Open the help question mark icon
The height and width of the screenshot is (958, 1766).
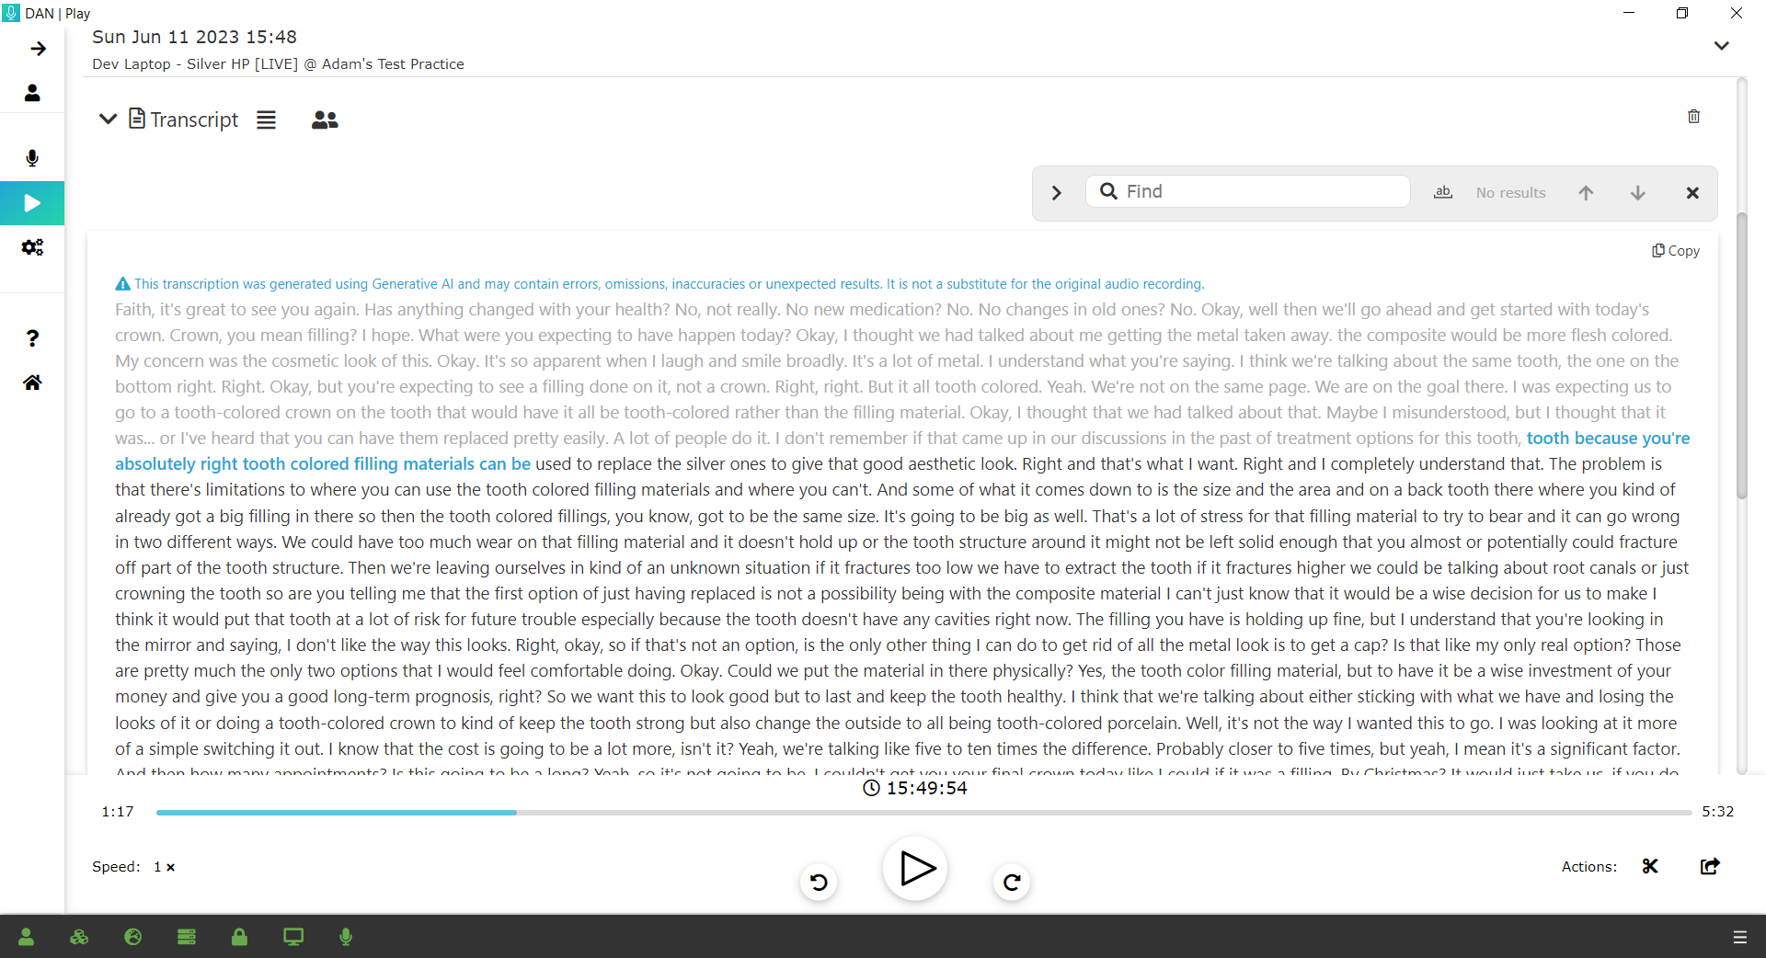(x=32, y=338)
